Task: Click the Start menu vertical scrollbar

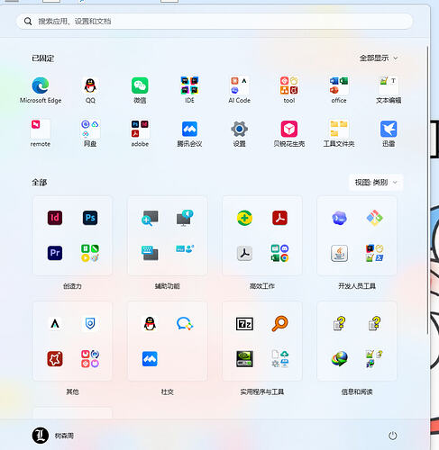Action: 427,190
